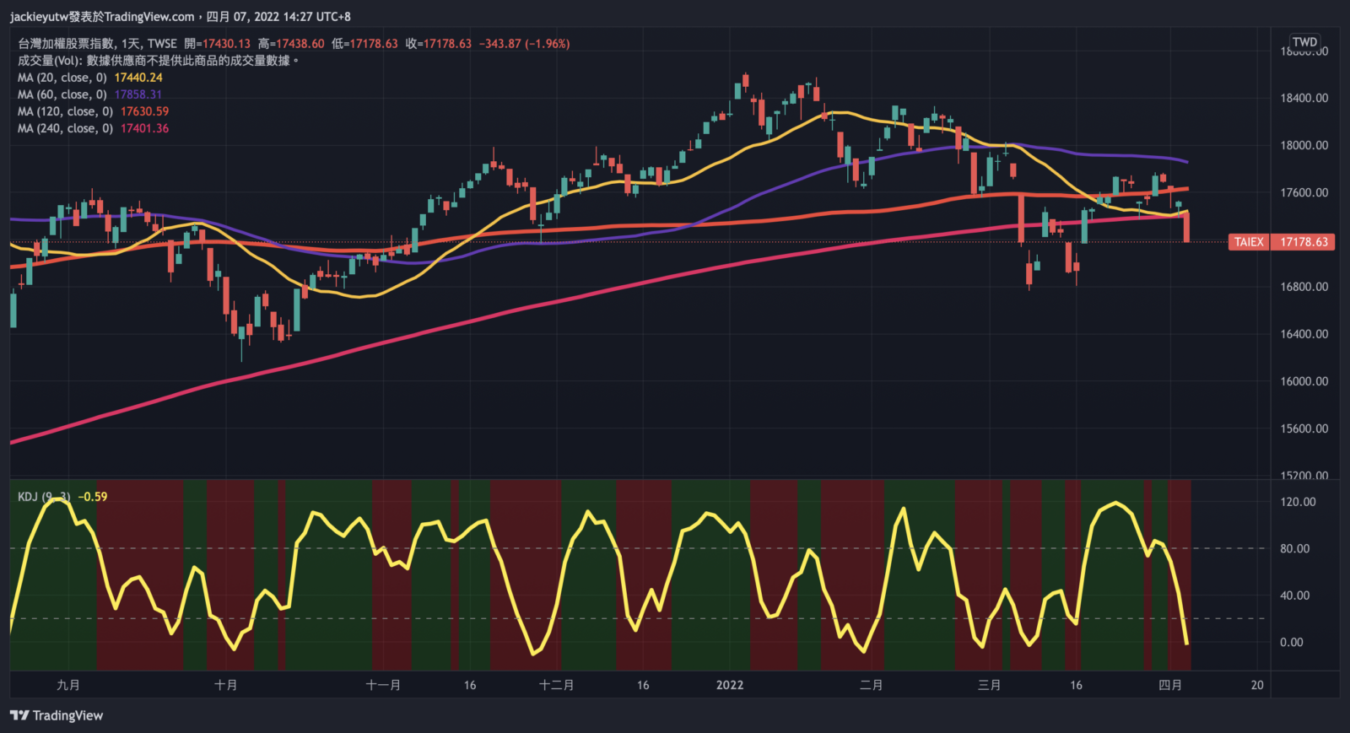
Task: Click the 18400.00 price axis label
Action: [1304, 98]
